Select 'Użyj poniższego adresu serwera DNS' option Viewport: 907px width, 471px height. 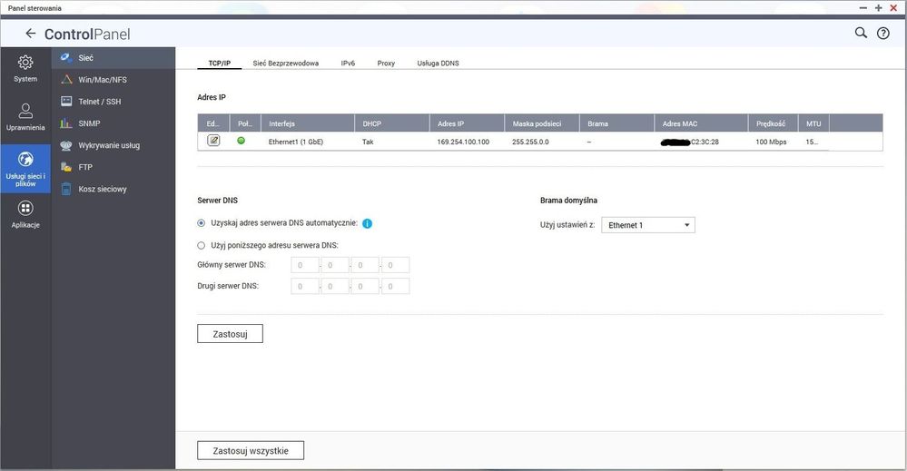202,245
